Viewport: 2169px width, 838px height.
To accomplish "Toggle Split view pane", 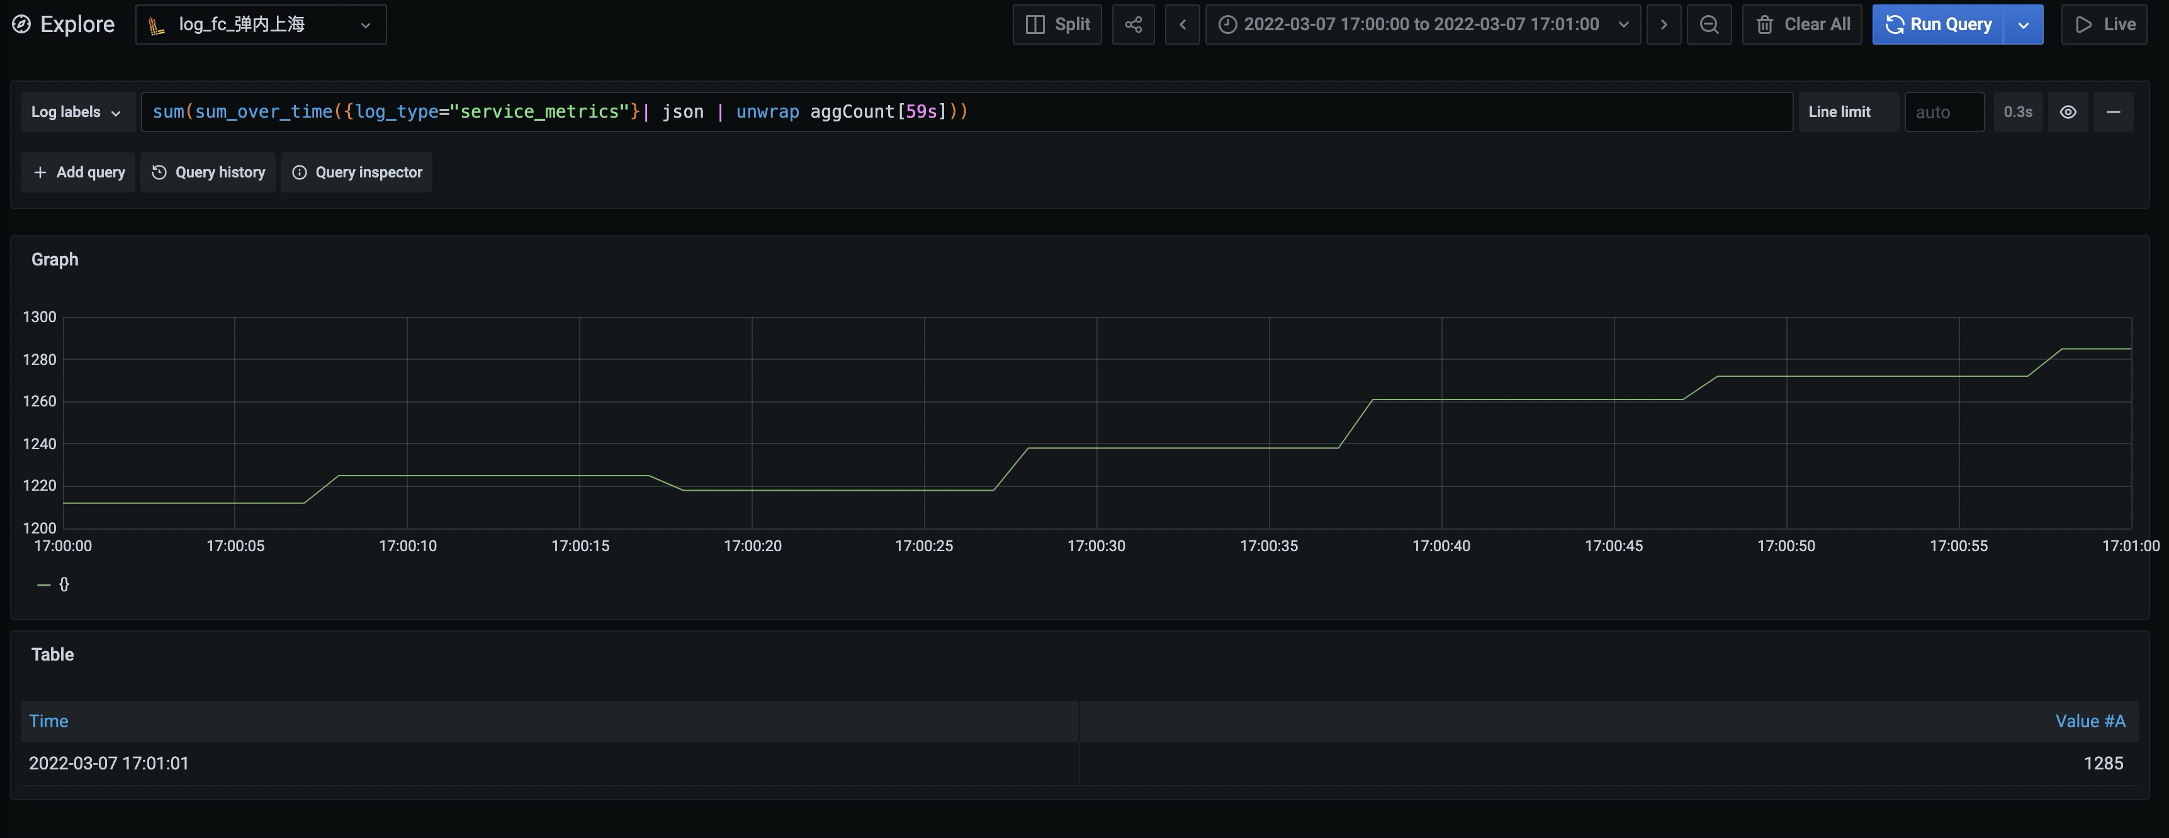I will [1057, 25].
